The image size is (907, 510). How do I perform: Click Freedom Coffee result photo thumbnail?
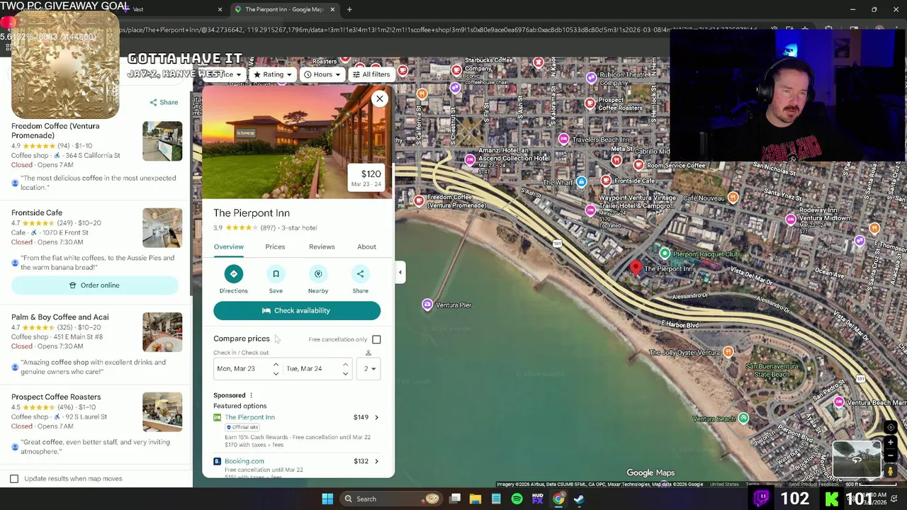162,141
